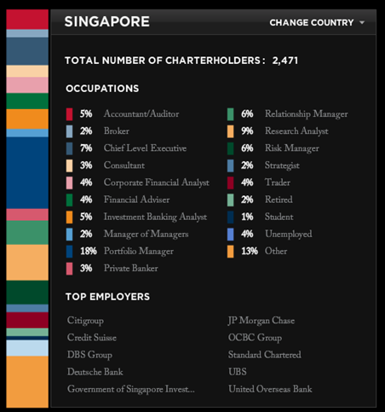Click the JP Morgan Chase employer entry
The image size is (385, 412).
point(261,321)
